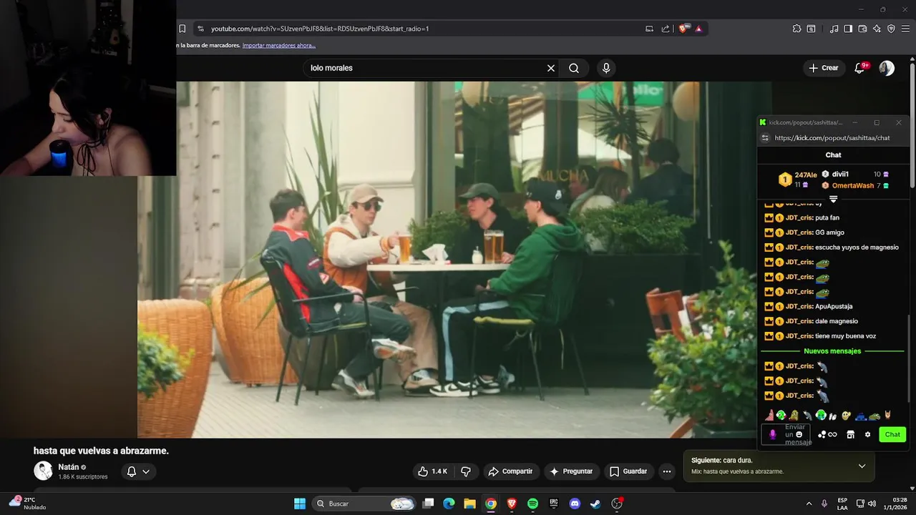Insert the pepe frog emote
916x515 pixels.
pos(874,416)
